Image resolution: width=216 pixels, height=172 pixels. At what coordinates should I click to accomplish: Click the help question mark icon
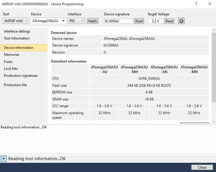pos(196,4)
